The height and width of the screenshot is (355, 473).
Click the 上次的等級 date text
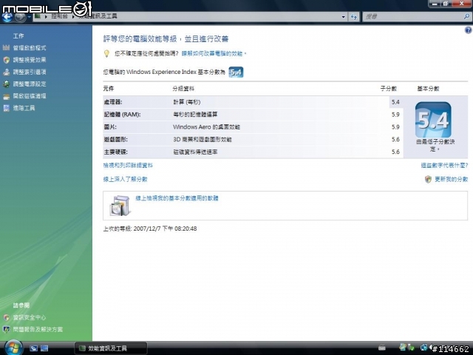point(150,229)
